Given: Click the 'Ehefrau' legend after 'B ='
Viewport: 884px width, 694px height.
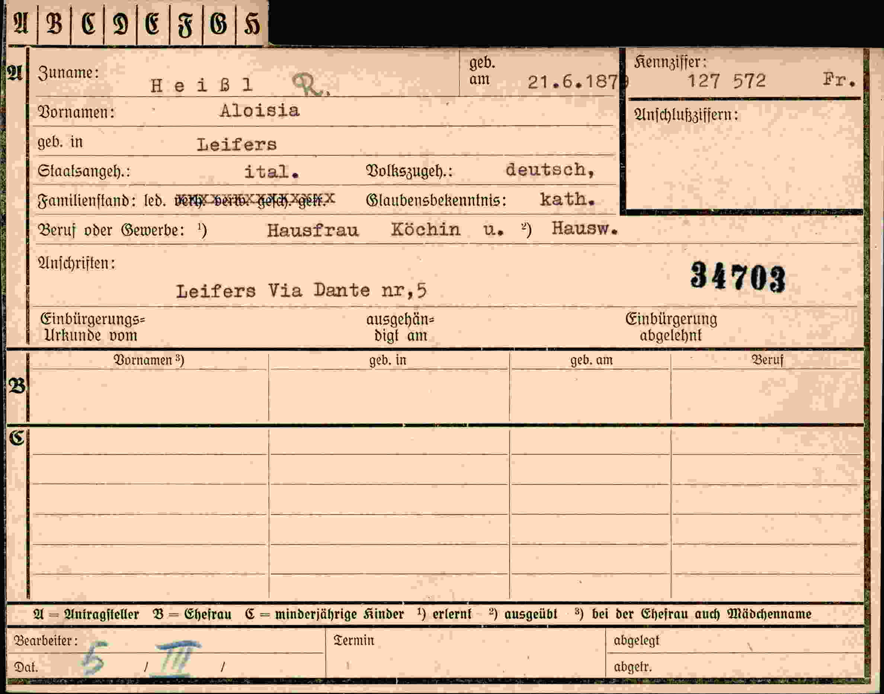Looking at the screenshot, I should 208,614.
